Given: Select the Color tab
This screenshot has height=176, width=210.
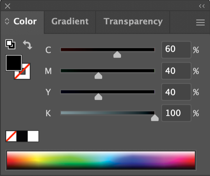Looking at the screenshot, I should tap(25, 22).
